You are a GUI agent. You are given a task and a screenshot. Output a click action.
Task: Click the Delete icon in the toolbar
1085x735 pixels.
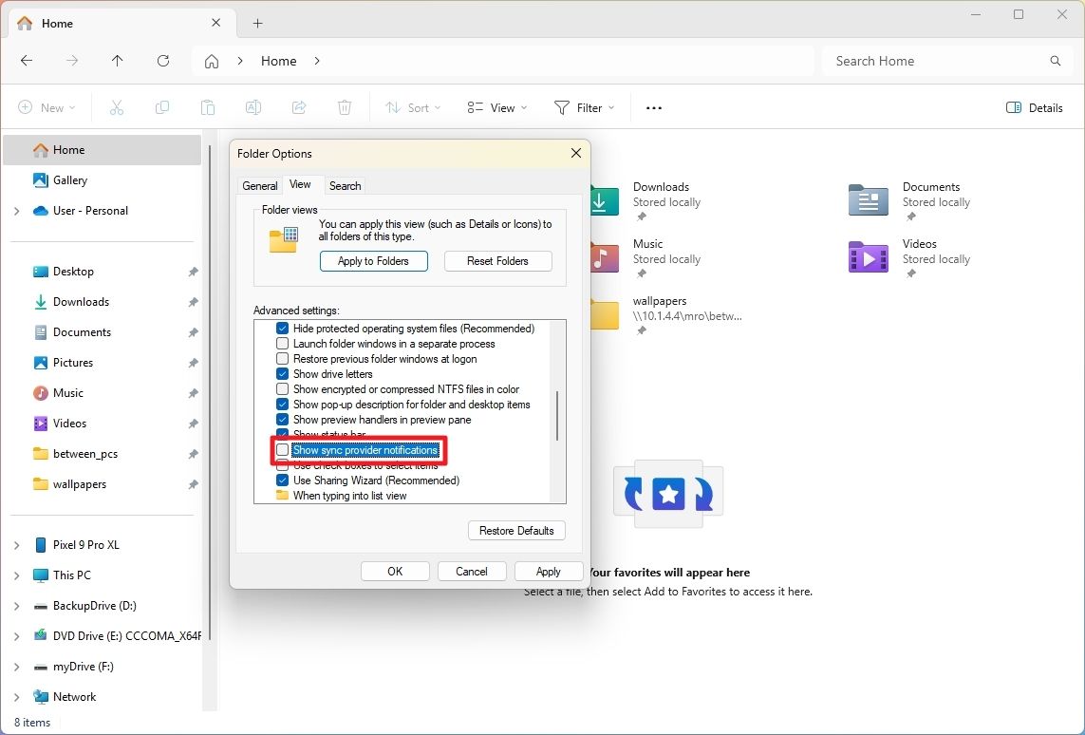344,107
